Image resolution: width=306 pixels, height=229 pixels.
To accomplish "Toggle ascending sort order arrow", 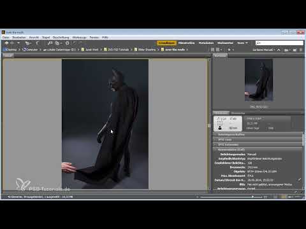I will pos(279,50).
